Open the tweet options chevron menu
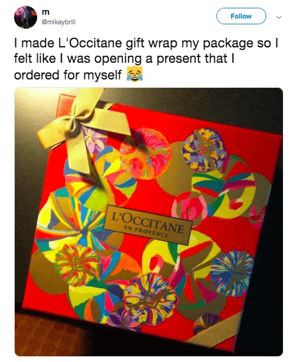Screen dimensions: 297x362 (279, 17)
